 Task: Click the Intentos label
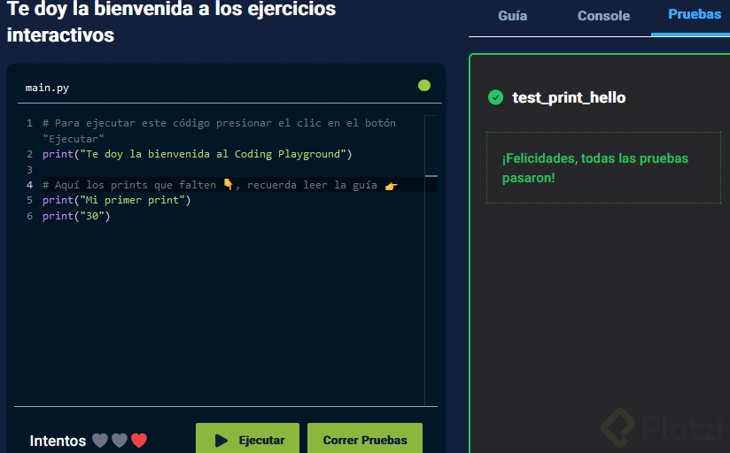click(58, 441)
